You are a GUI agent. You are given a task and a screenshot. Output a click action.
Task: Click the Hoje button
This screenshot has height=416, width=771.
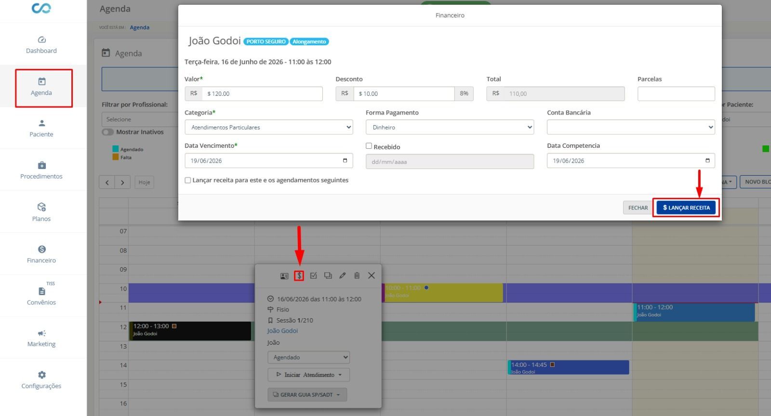coord(145,182)
